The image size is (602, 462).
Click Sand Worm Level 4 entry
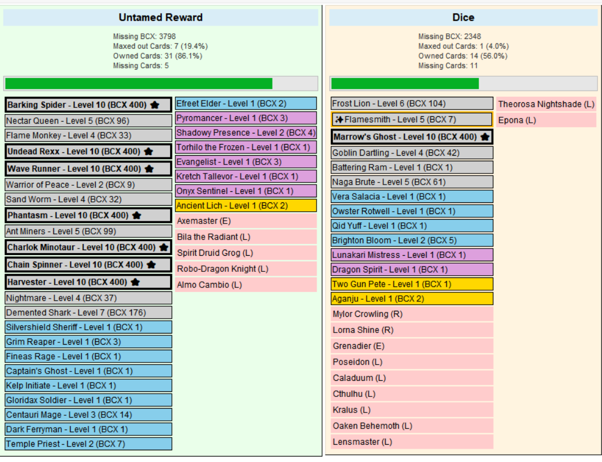tap(88, 199)
